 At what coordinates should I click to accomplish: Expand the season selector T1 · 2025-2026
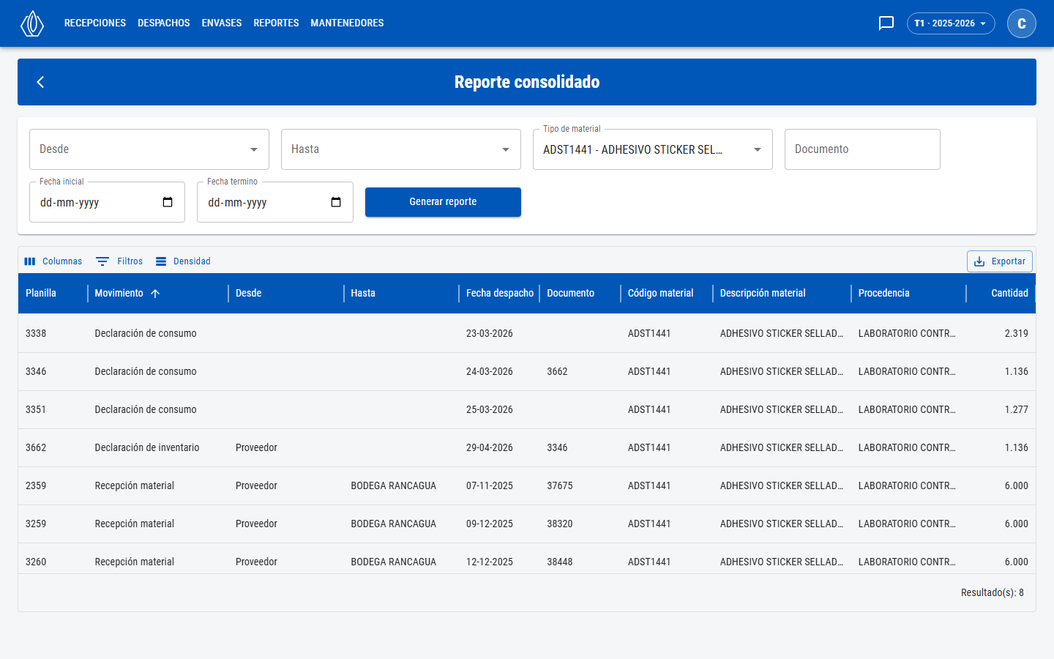(951, 23)
